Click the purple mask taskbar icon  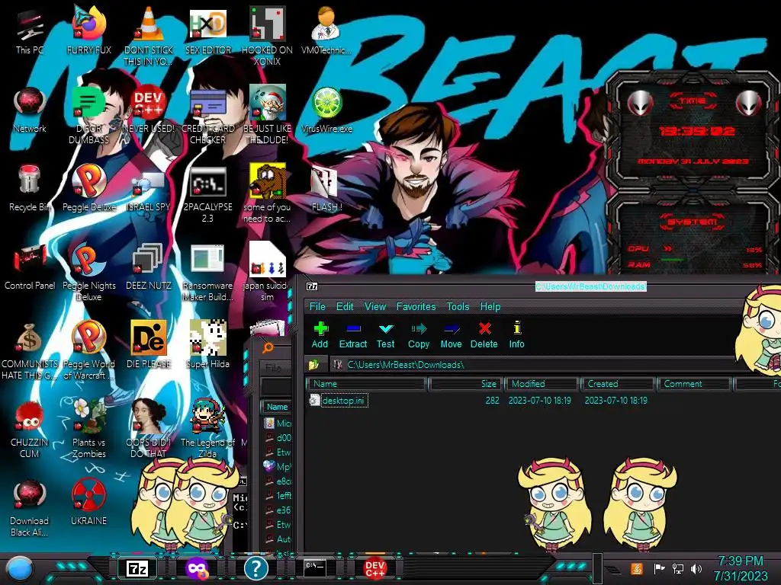(x=197, y=568)
